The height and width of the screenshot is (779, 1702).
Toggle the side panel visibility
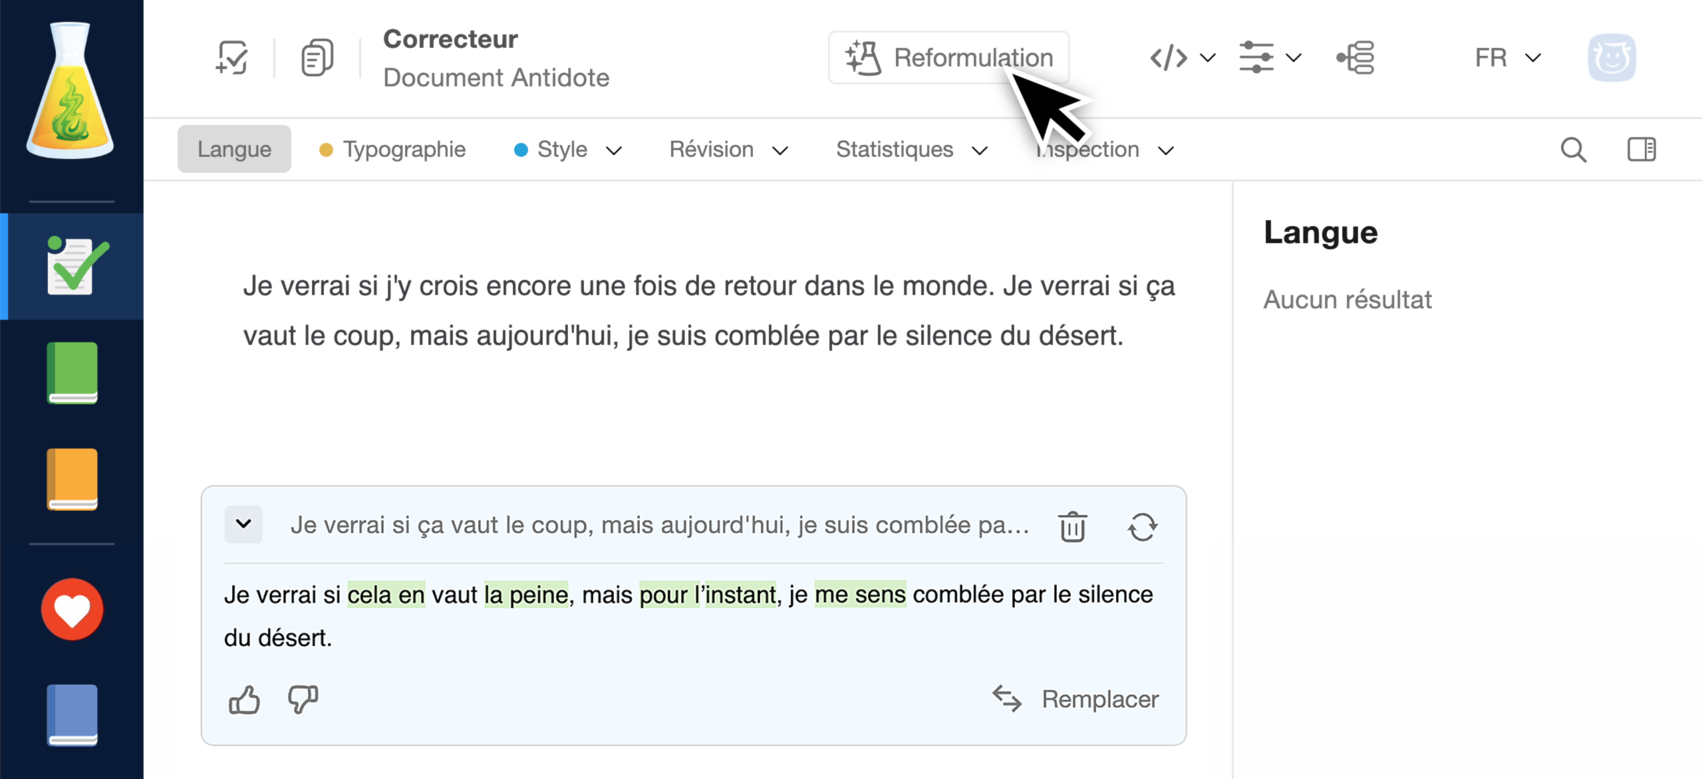tap(1641, 150)
